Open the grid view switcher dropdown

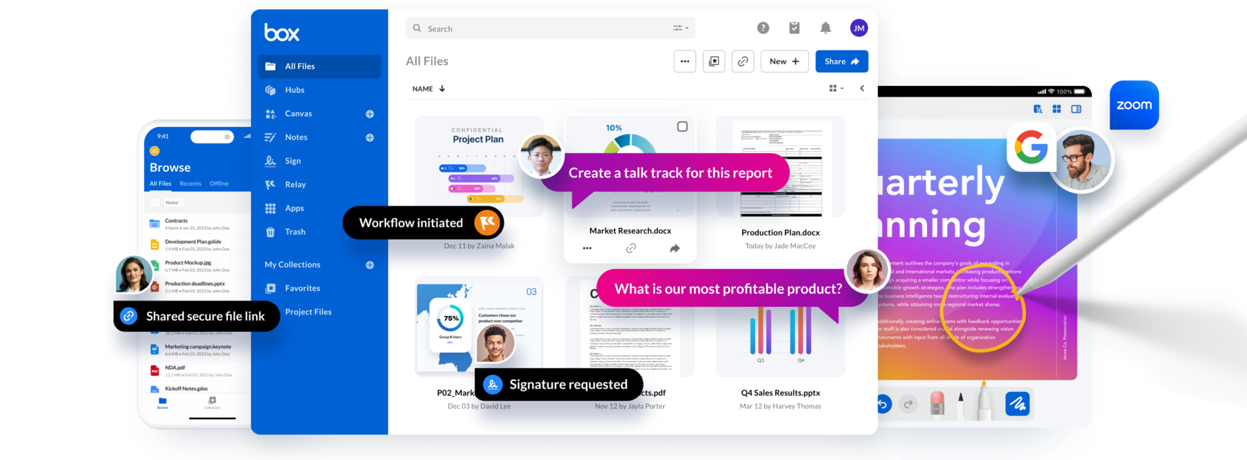pos(836,89)
